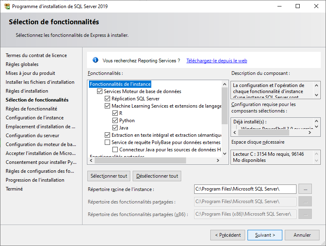Click left arrow in Déjà installé(s) box
326x246 pixels.
coord(235,132)
